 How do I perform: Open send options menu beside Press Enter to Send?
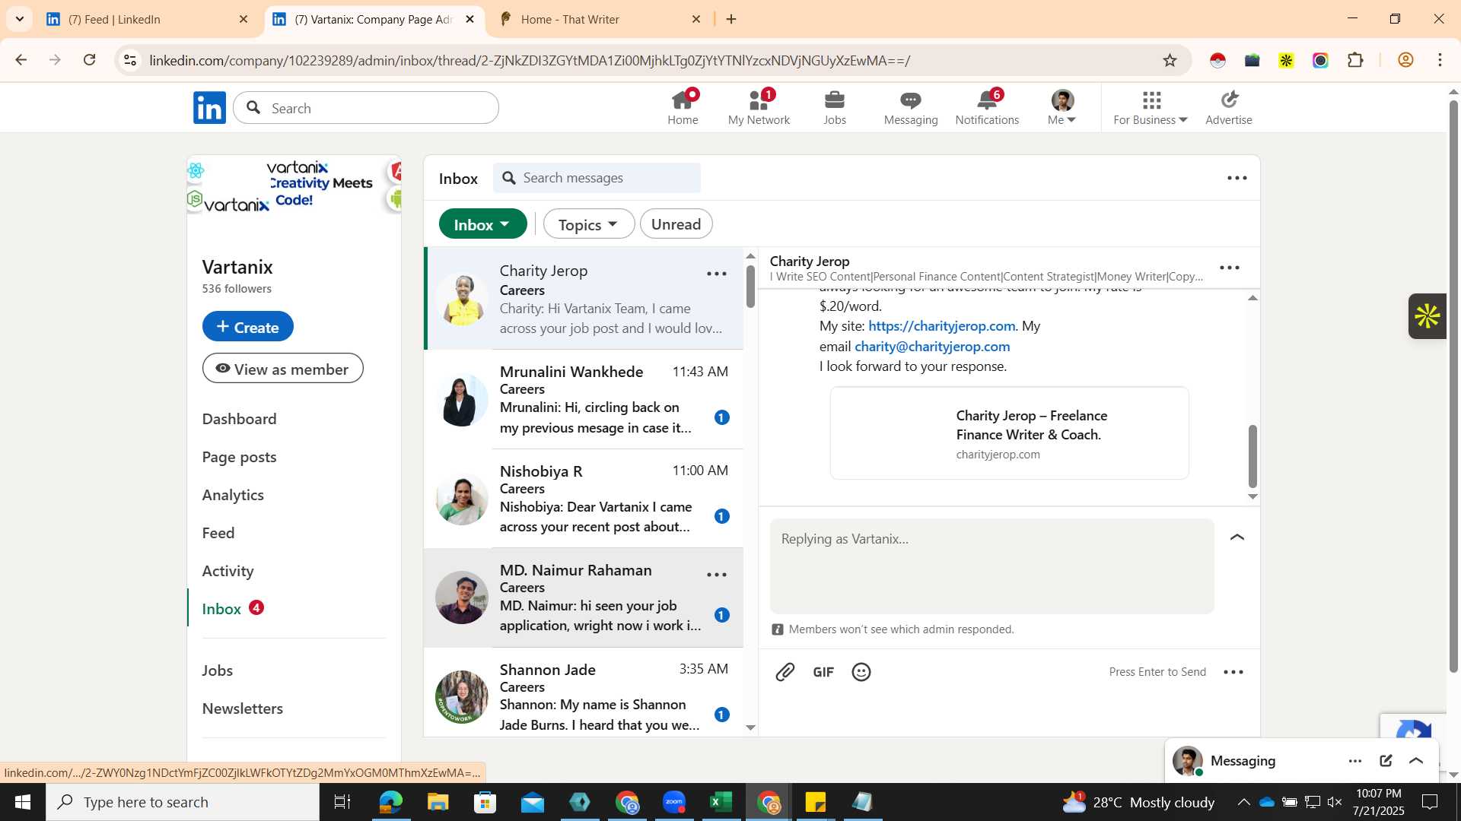point(1233,672)
